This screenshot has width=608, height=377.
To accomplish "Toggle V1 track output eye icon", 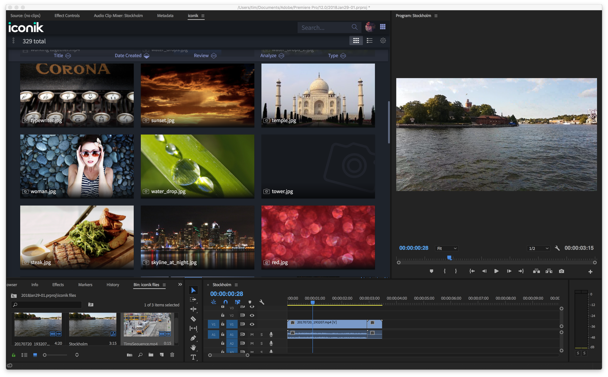I will pos(252,324).
